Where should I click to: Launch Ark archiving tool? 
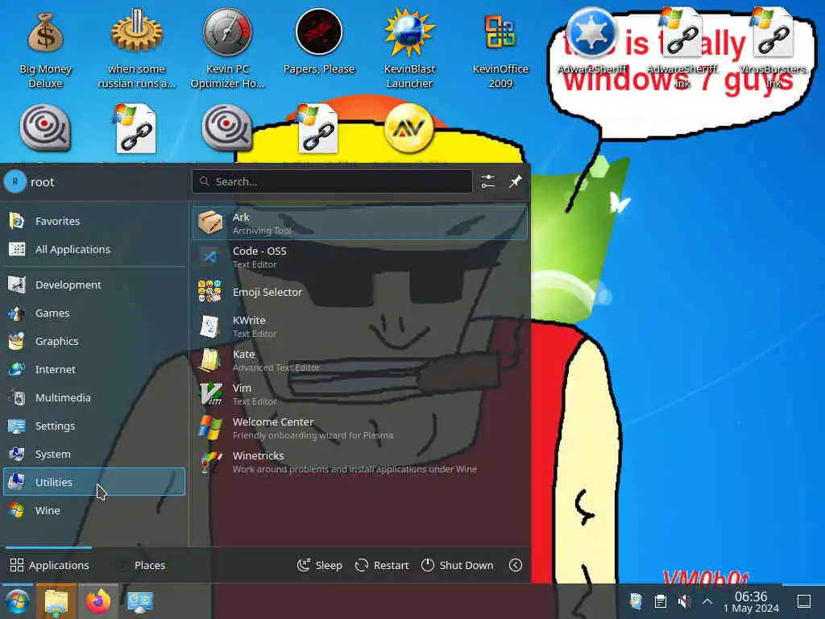[x=360, y=223]
